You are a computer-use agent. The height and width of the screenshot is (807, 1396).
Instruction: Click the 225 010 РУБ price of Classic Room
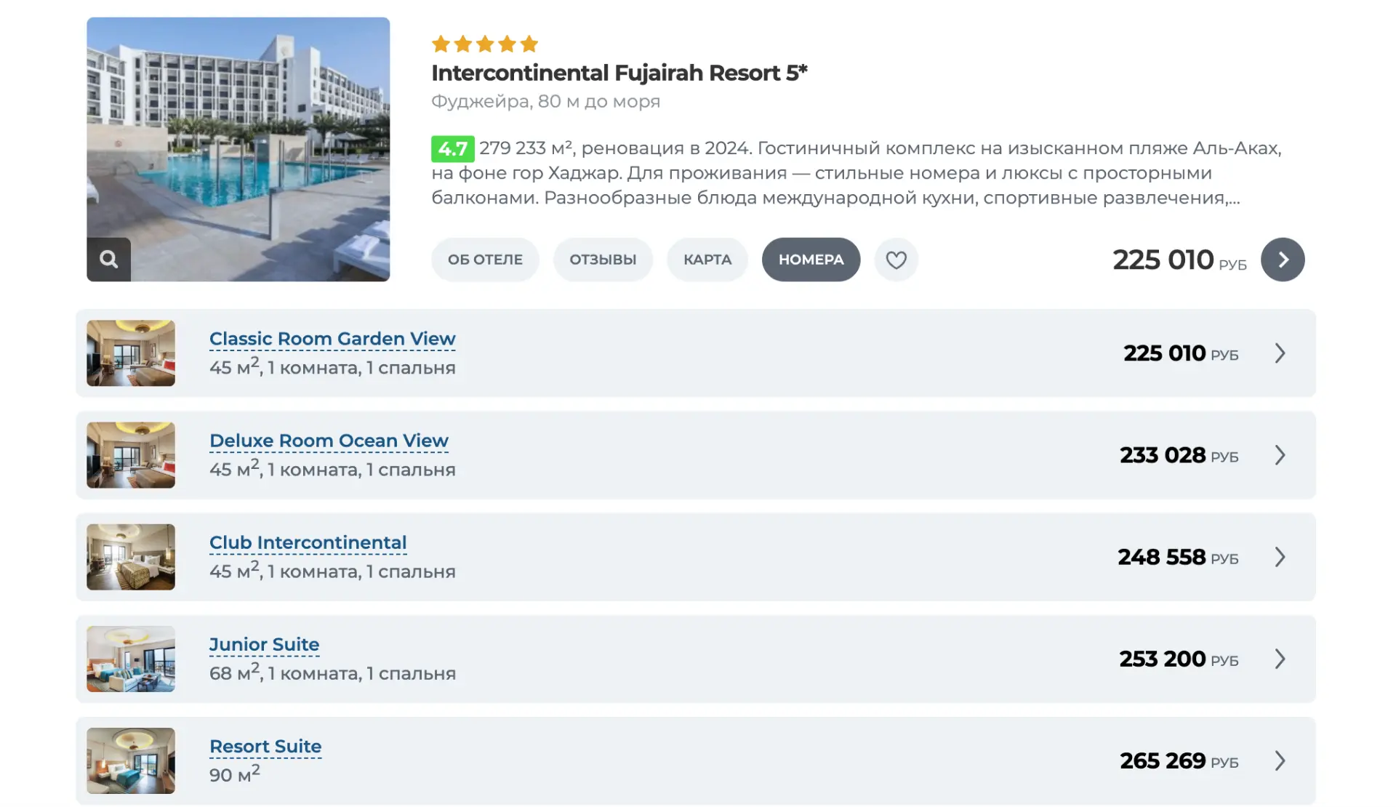tap(1180, 353)
